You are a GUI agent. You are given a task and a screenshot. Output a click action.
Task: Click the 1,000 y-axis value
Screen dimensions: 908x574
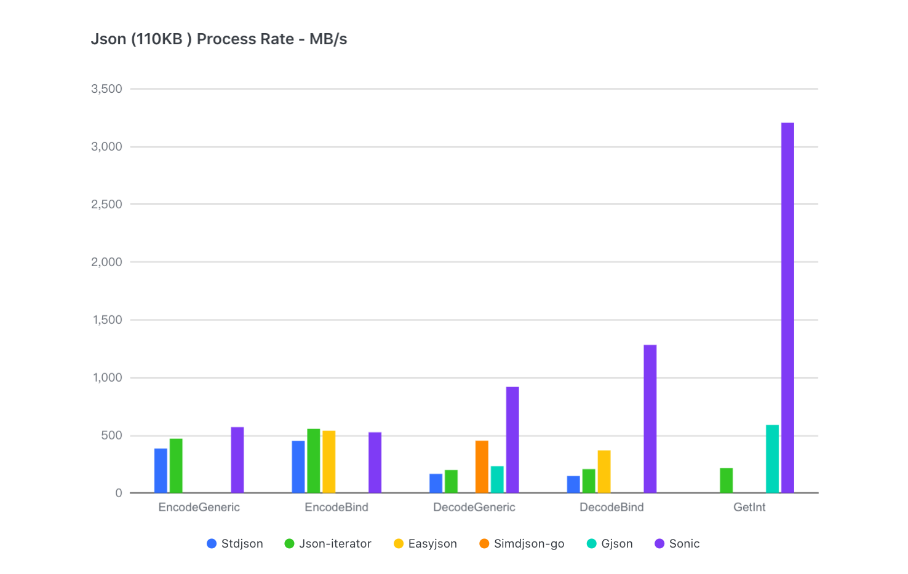click(108, 378)
